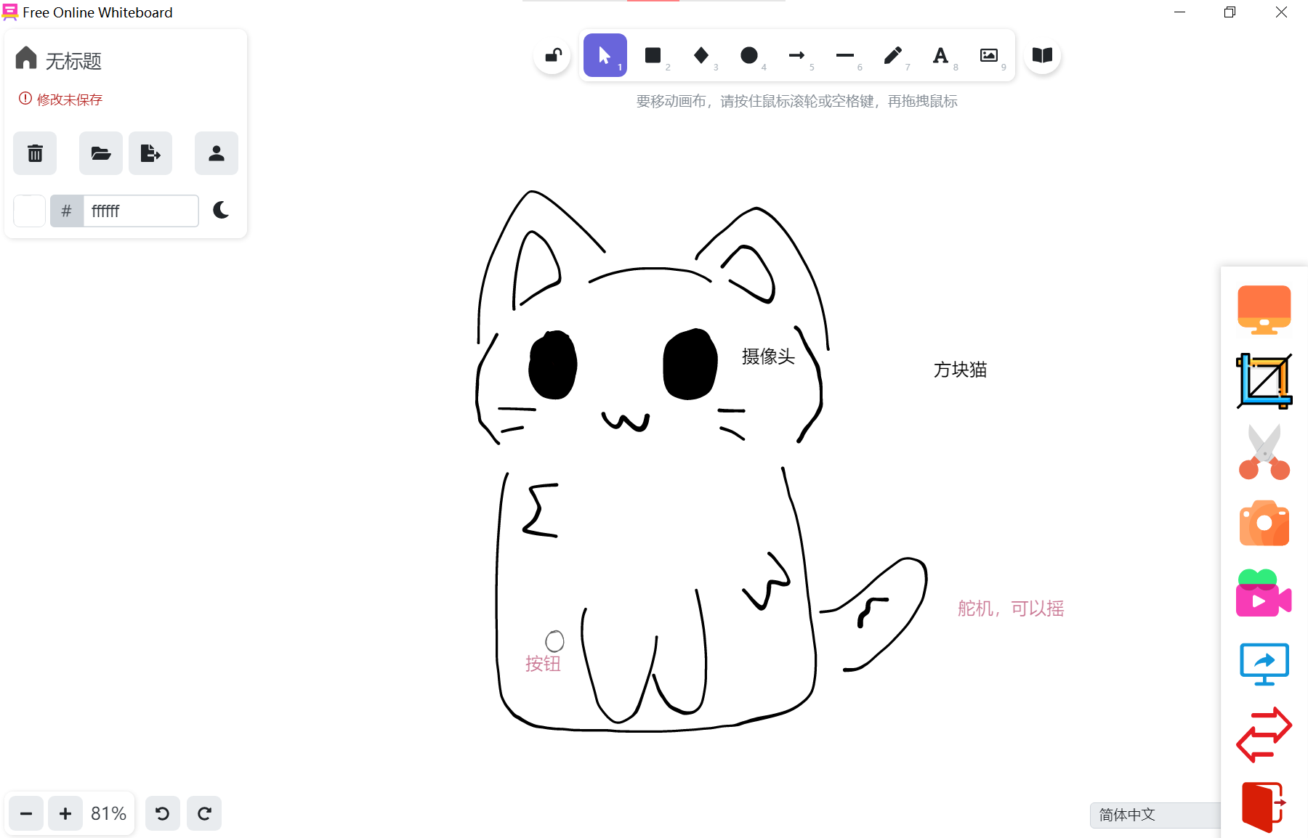Click the pink video recorder icon
1308x838 pixels.
tap(1264, 593)
